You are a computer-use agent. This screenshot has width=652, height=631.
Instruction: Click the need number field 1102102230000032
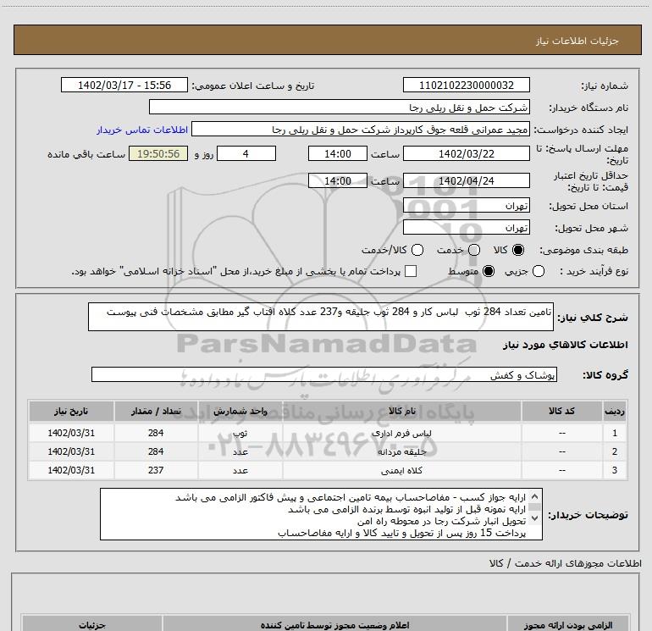(x=466, y=85)
